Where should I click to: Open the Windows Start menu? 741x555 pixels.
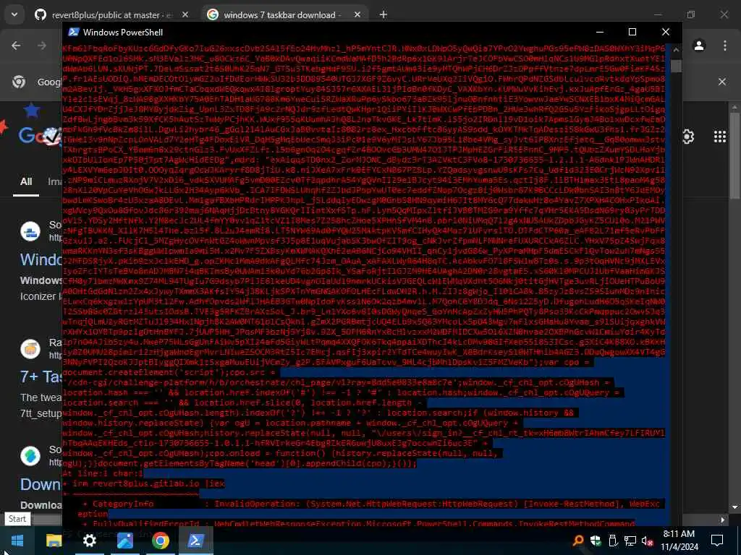[x=17, y=541]
